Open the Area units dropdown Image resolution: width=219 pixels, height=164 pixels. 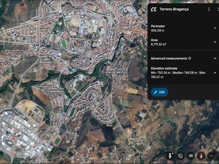click(x=215, y=42)
